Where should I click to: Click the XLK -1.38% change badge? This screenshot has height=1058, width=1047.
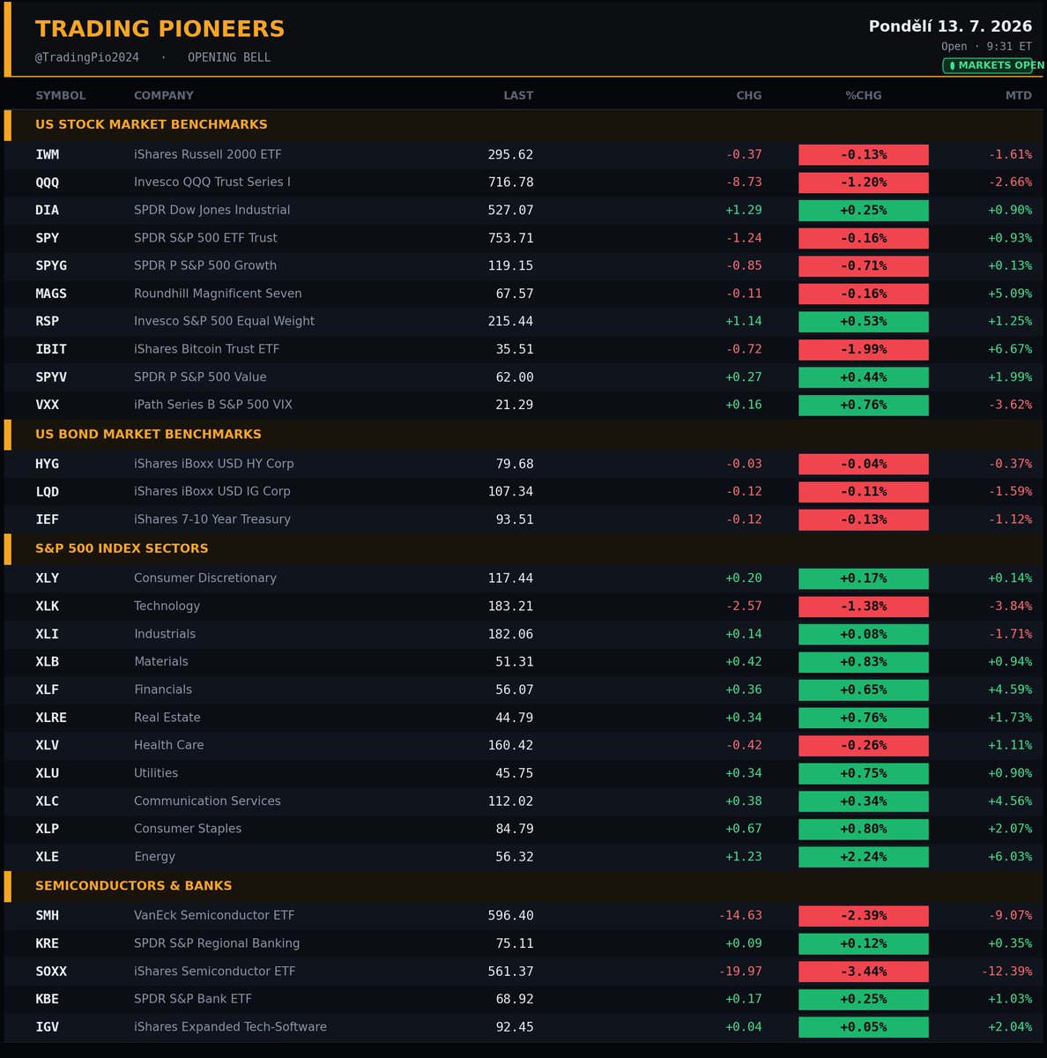(x=864, y=607)
